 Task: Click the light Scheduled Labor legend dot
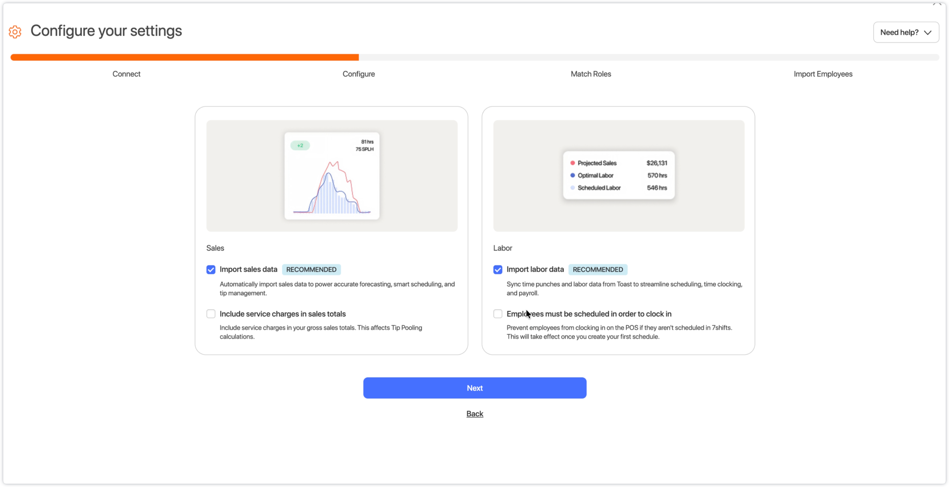[572, 188]
